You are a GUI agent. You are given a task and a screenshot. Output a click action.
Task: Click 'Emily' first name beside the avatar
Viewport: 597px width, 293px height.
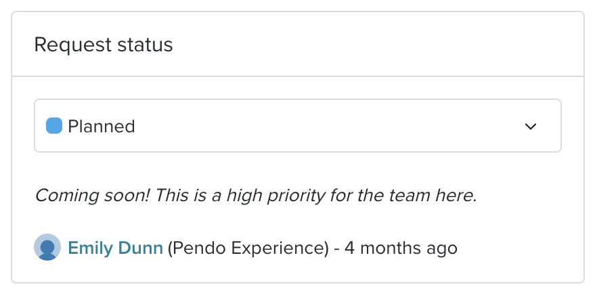click(x=91, y=248)
